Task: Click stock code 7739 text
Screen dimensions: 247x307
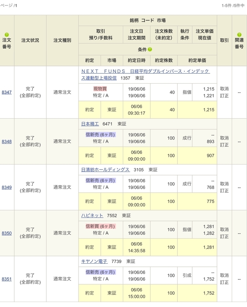Action: click(x=116, y=261)
